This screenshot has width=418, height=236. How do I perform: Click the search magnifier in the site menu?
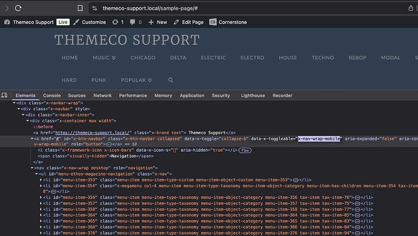(171, 80)
